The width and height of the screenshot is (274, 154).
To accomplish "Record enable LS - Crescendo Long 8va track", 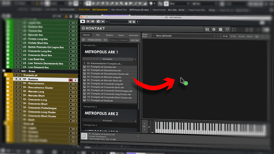I will tap(71, 51).
